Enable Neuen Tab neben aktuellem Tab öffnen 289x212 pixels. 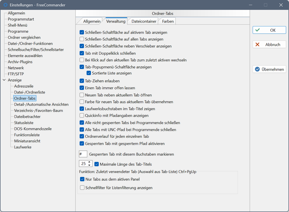pos(82,95)
